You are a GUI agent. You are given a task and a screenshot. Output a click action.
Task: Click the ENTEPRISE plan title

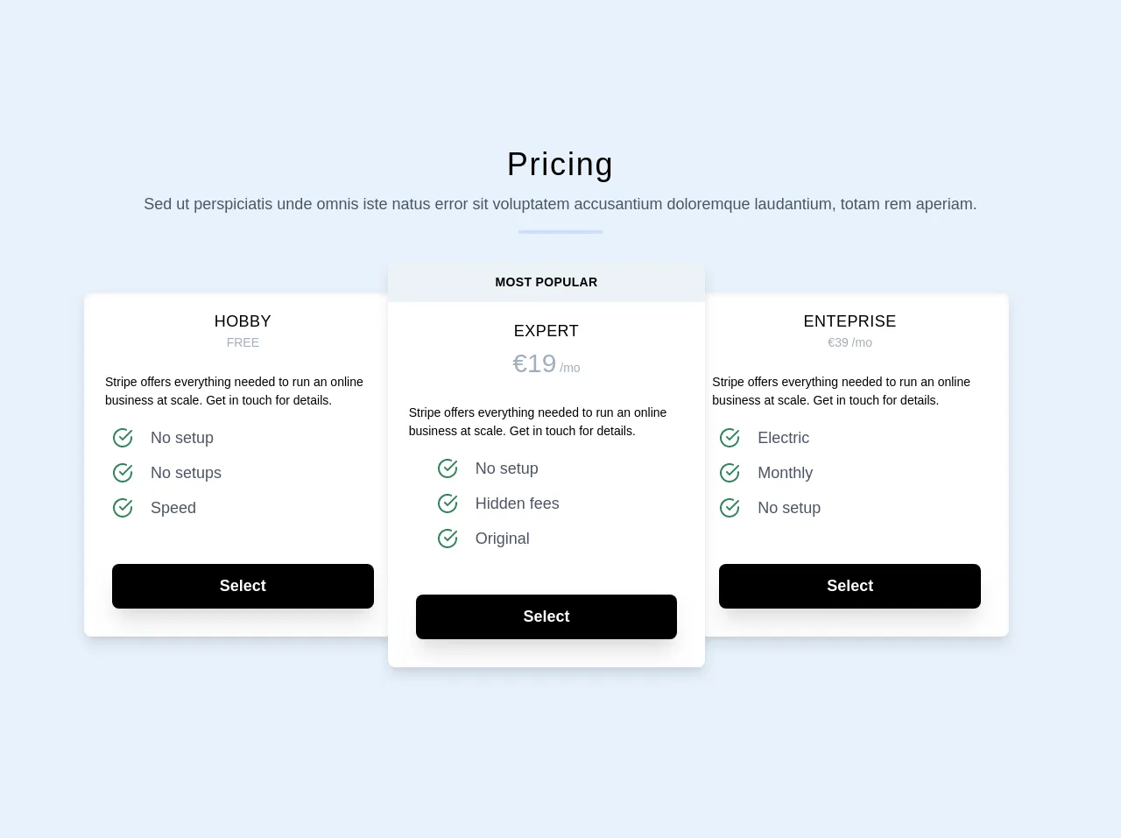pyautogui.click(x=850, y=321)
